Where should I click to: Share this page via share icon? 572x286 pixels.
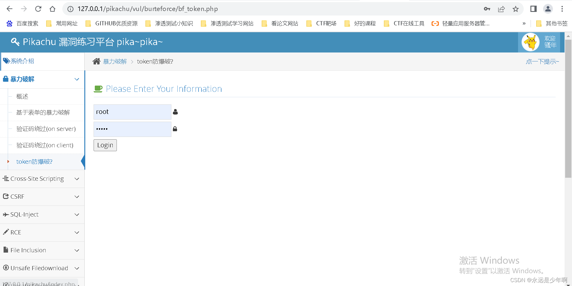pyautogui.click(x=501, y=9)
